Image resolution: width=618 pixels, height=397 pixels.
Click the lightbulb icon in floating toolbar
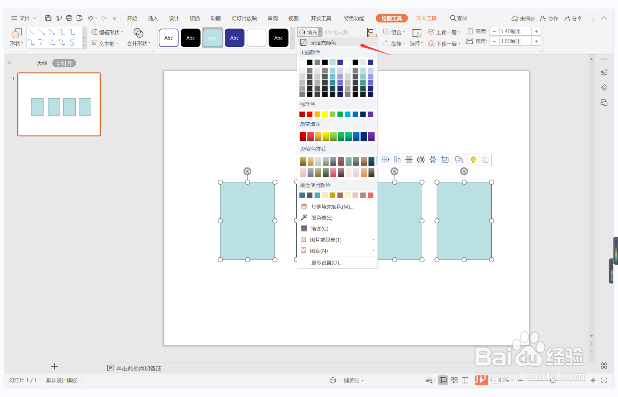pyautogui.click(x=473, y=160)
